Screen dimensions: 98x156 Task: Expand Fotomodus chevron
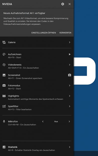pyautogui.click(x=70, y=86)
